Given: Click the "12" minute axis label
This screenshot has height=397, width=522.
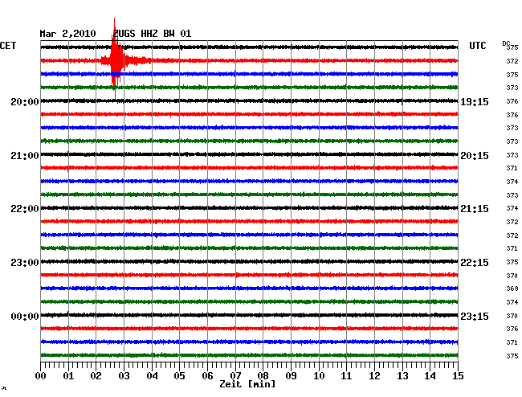Looking at the screenshot, I should (x=374, y=375).
